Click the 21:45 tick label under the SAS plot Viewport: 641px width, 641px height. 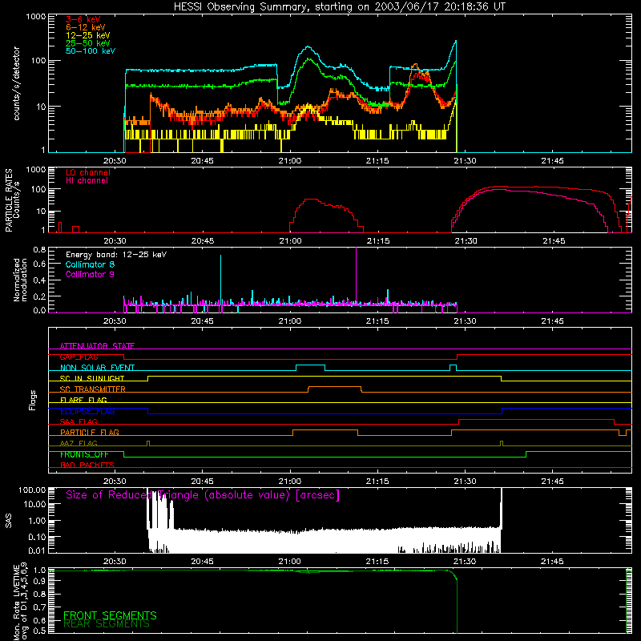[552, 562]
